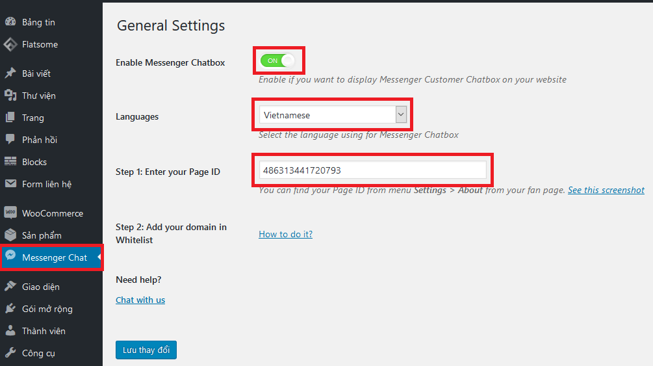Open Thư viện menu label
The height and width of the screenshot is (366, 653).
tap(39, 96)
